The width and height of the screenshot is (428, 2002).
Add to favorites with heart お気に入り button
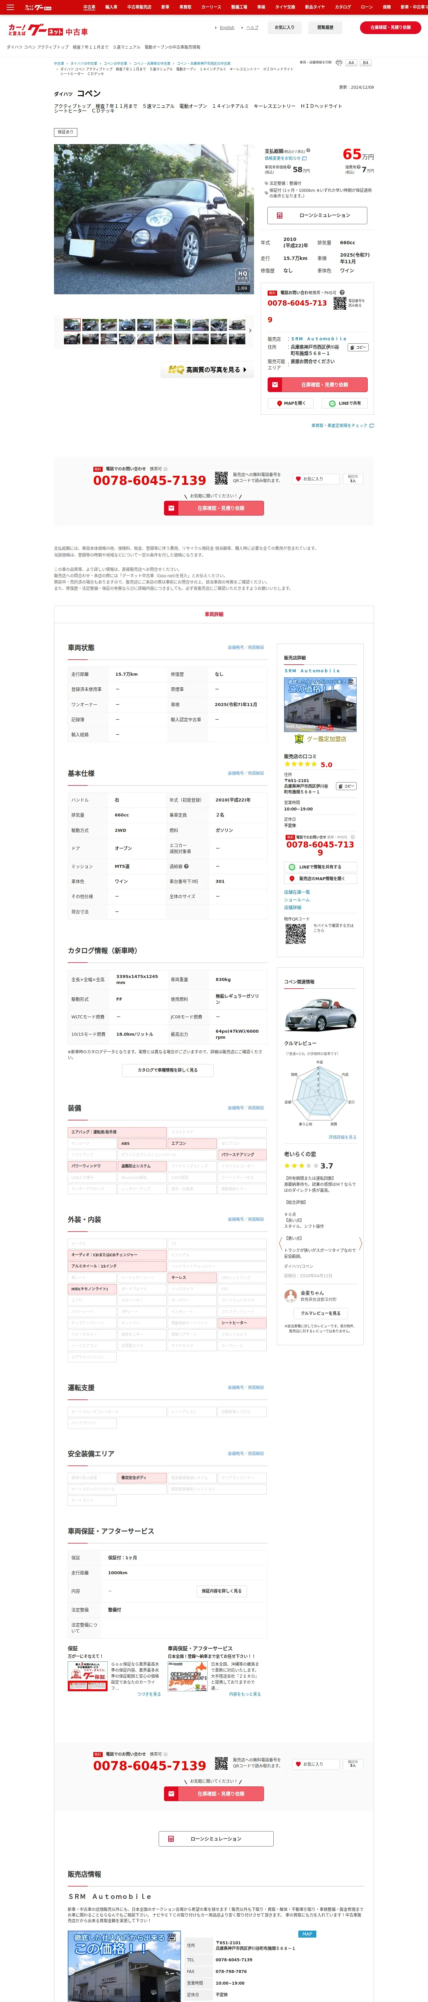315,479
